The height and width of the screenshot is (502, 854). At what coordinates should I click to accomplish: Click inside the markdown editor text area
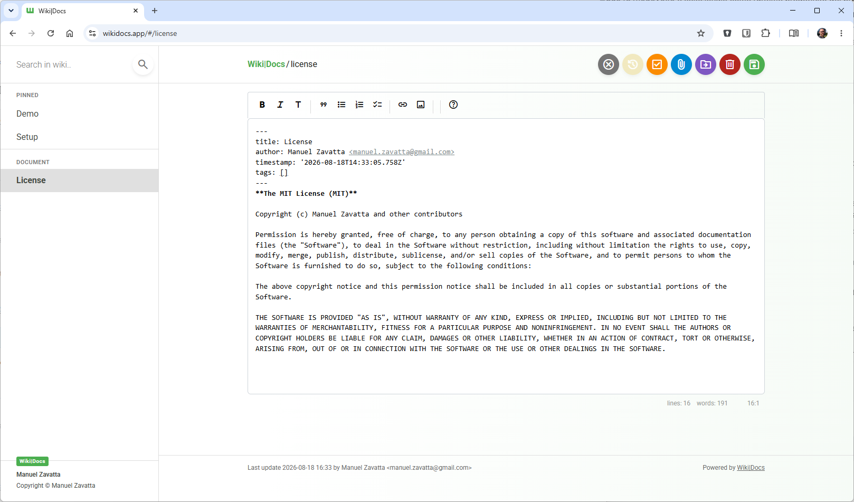(x=506, y=256)
